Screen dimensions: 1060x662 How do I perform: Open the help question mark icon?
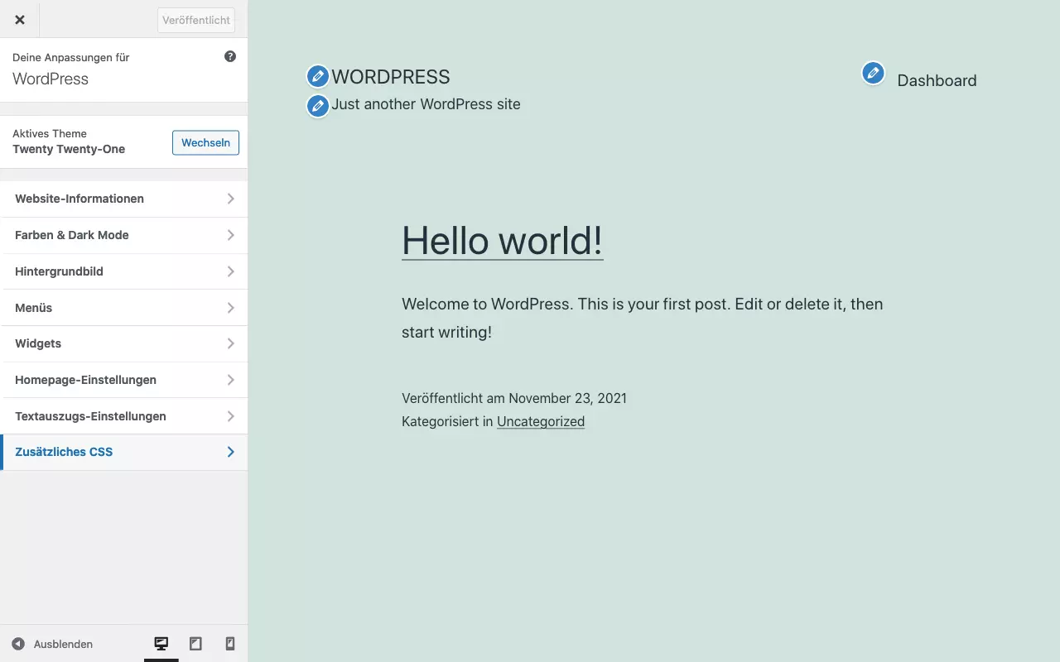point(230,56)
